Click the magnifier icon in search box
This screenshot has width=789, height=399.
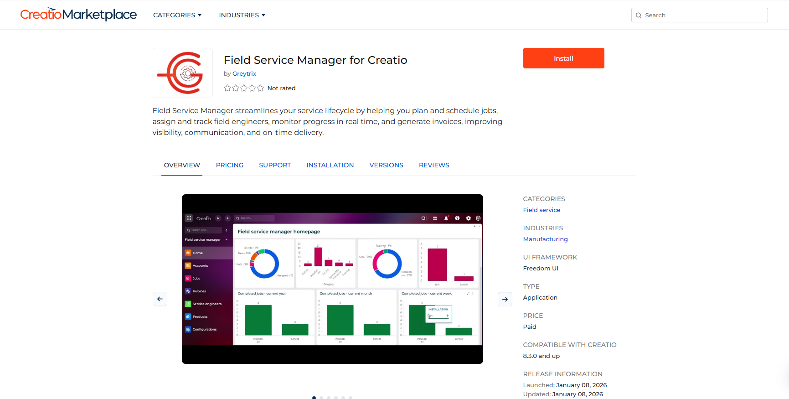pyautogui.click(x=639, y=15)
